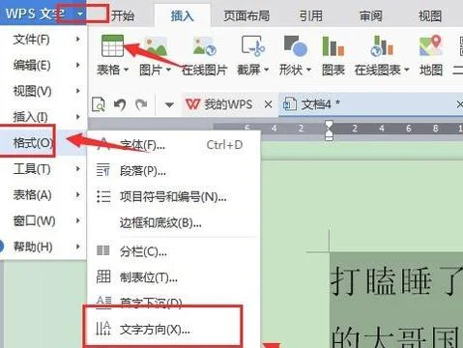This screenshot has width=463, height=348.
Task: Switch to the 插入 ribbon tab
Action: (x=183, y=15)
